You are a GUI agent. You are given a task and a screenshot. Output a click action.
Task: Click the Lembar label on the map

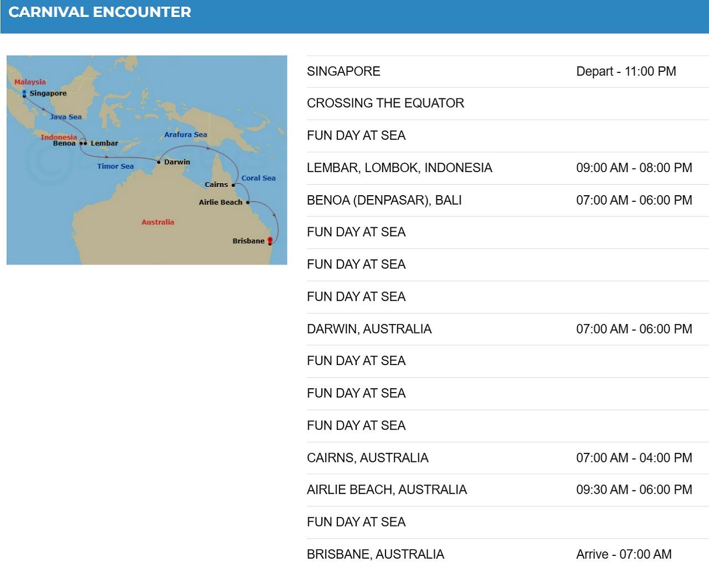pyautogui.click(x=104, y=143)
